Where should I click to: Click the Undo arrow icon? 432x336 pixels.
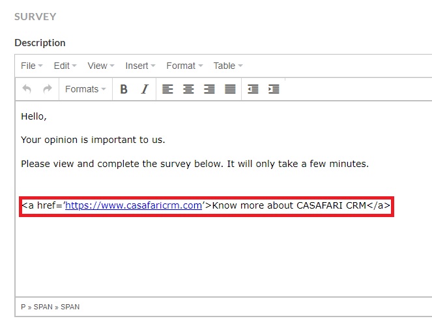point(27,89)
